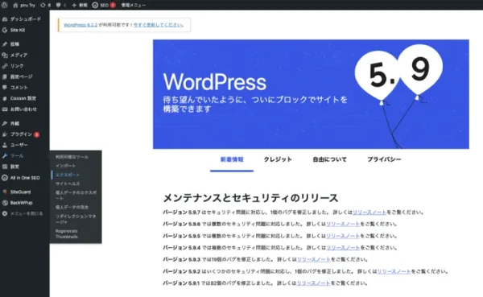Choose リダイレクションマネージャ submenu item
Image resolution: width=483 pixels, height=297 pixels.
(76, 219)
